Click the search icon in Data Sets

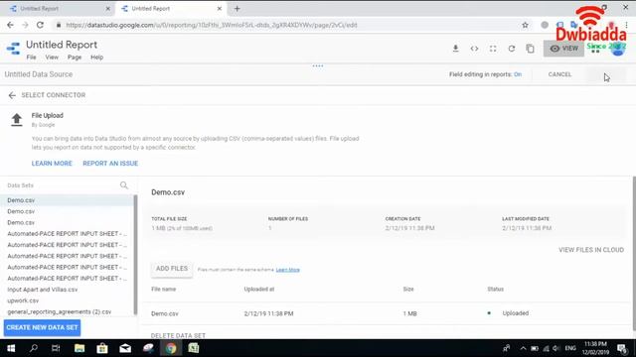[x=123, y=185]
